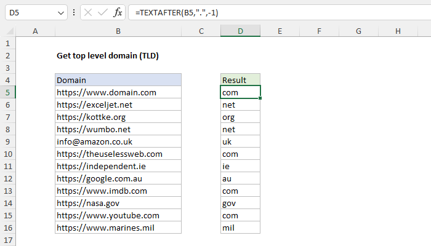Select result cell 'ie'
Image resolution: width=431 pixels, height=246 pixels.
240,167
